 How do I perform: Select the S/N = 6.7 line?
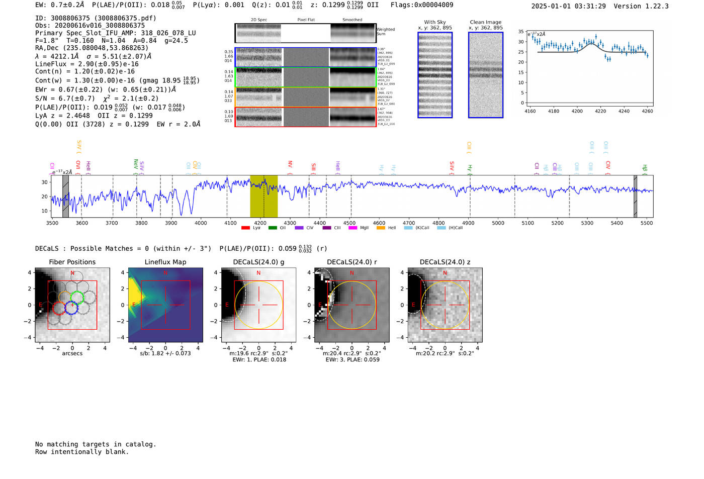pyautogui.click(x=97, y=99)
